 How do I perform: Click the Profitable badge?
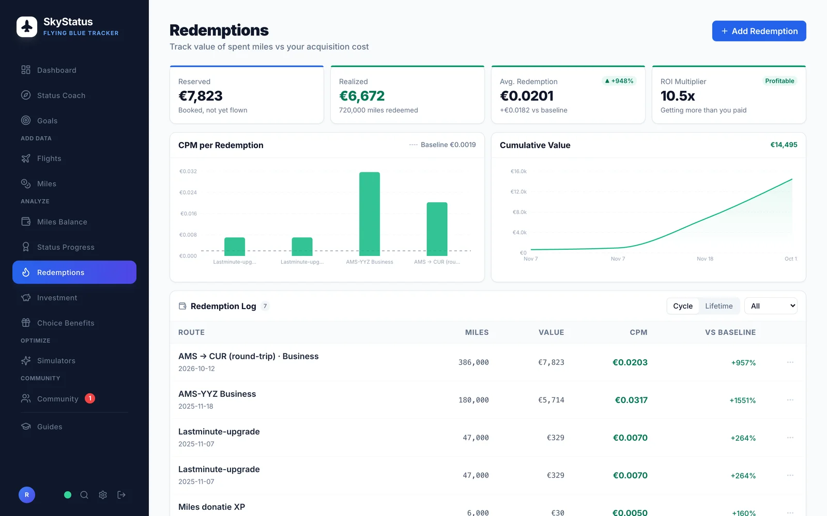[x=779, y=81]
